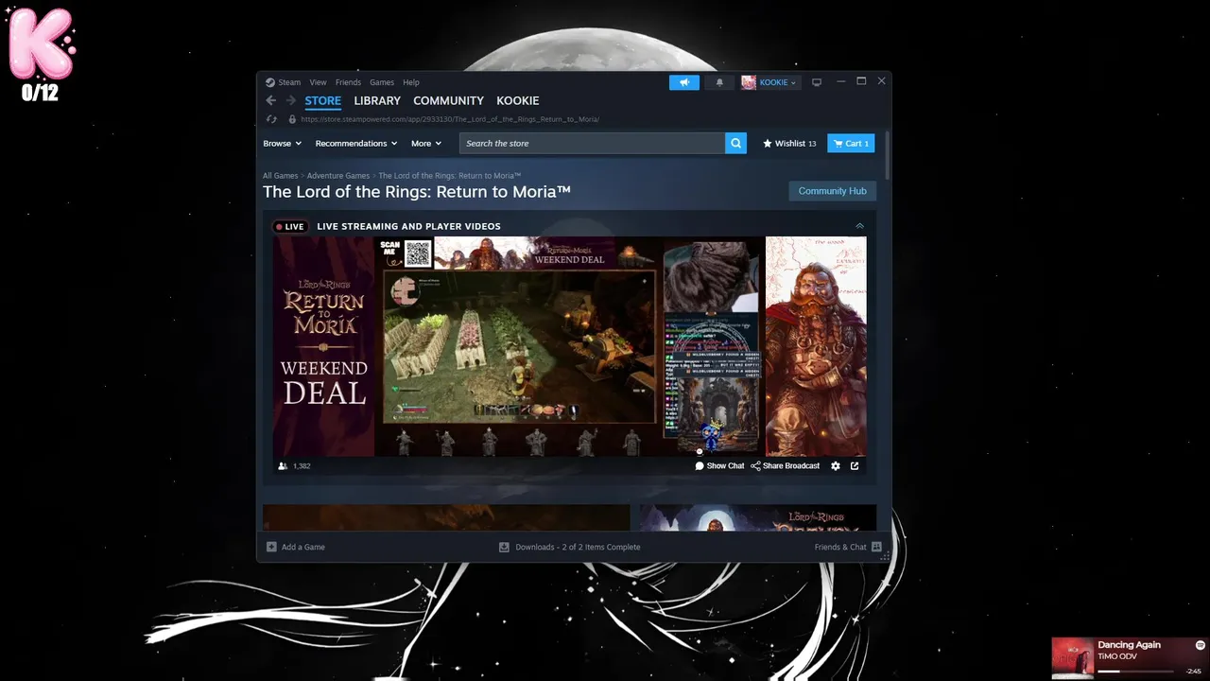The image size is (1210, 681).
Task: Open the Cart button
Action: click(851, 143)
